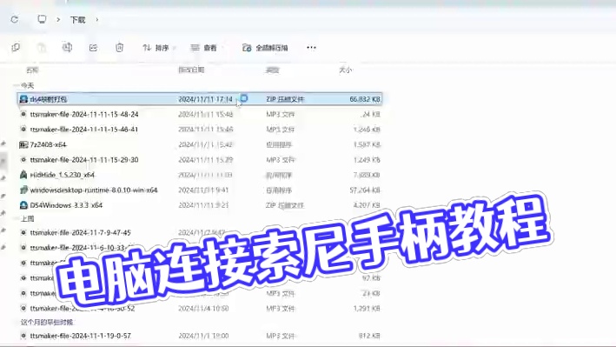The image size is (616, 347).
Task: Sort by the 类型 column header
Action: pyautogui.click(x=272, y=70)
